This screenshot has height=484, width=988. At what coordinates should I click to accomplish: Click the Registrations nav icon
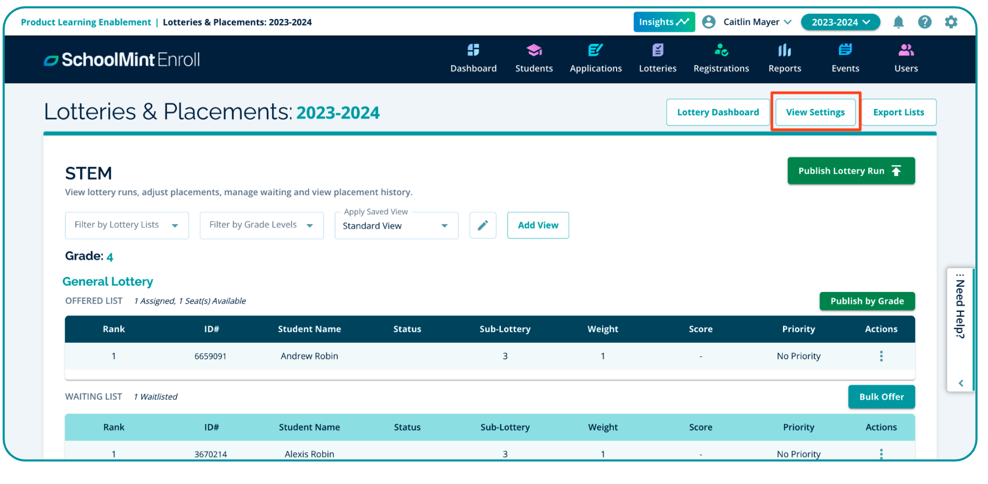[x=721, y=50]
